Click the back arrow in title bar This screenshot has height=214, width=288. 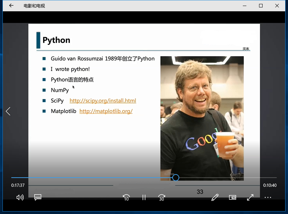[11, 6]
